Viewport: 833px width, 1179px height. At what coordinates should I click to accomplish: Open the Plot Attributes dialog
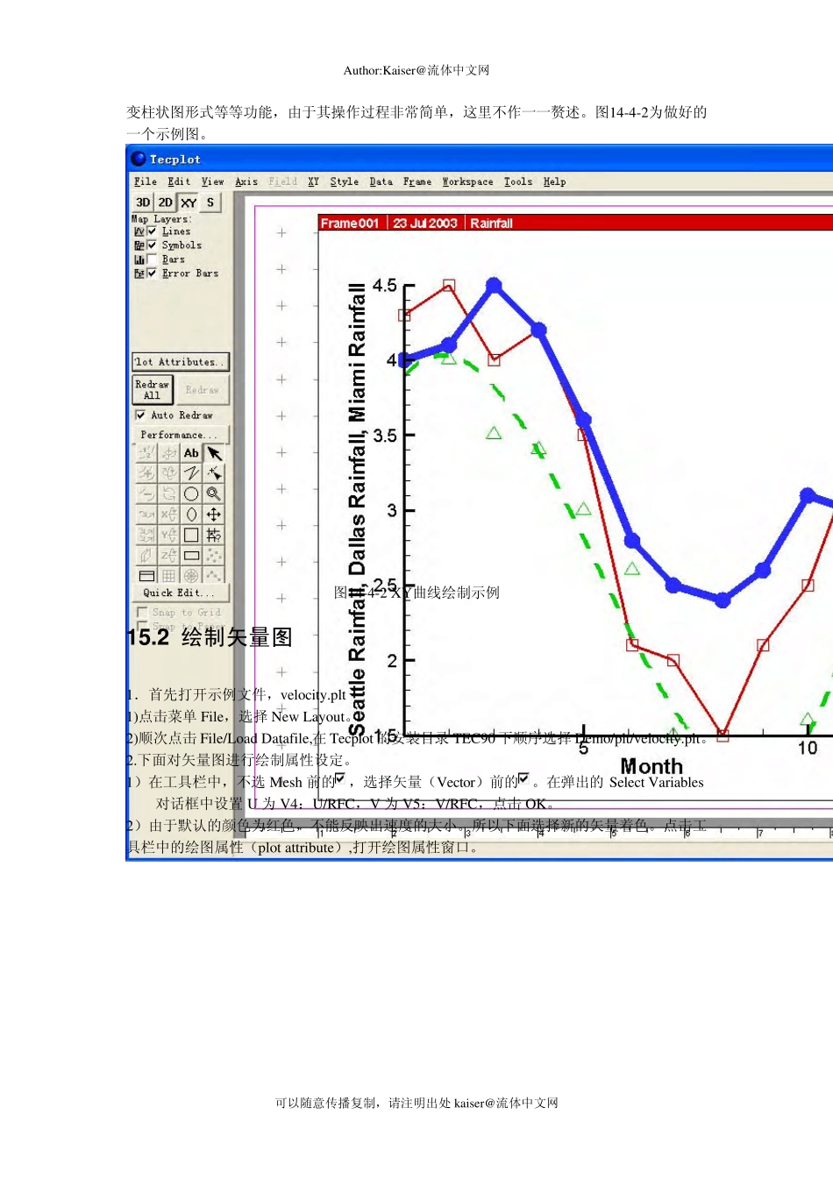tap(181, 361)
